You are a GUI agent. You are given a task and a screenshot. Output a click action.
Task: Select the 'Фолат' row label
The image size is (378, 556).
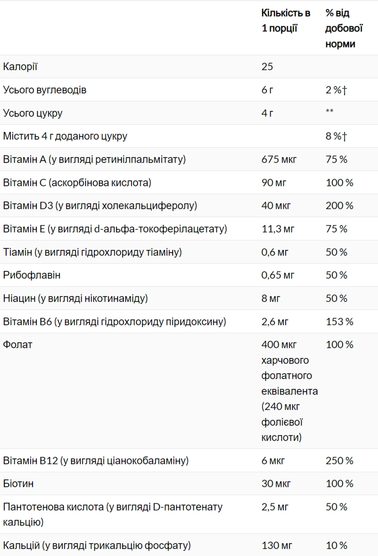[x=18, y=345]
